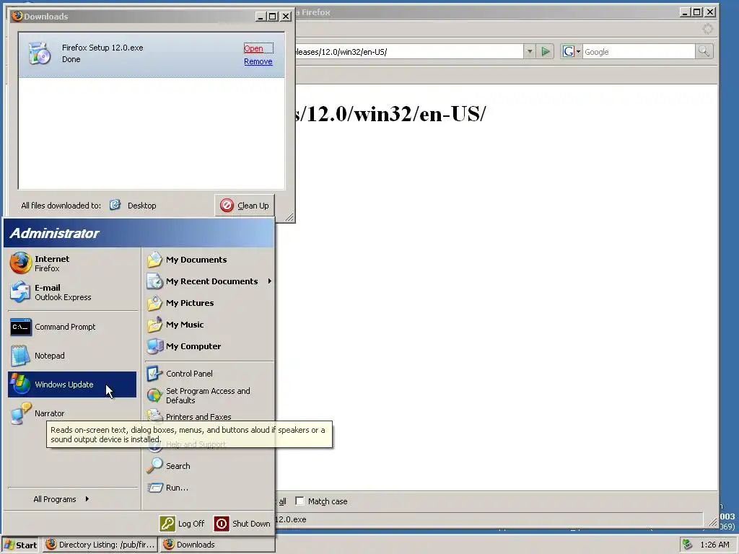Click the Start button on the taskbar
The image size is (739, 554).
pos(21,545)
